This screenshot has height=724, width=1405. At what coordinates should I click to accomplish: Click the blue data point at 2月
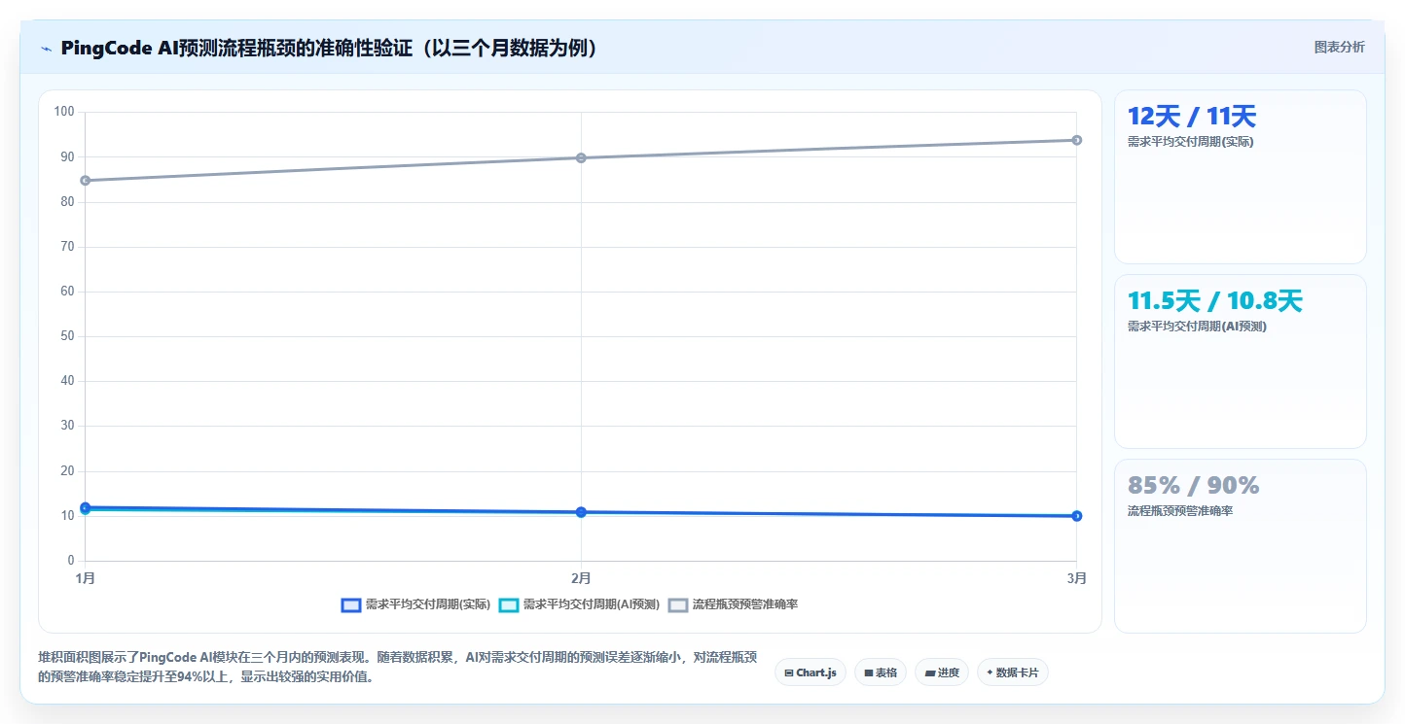581,512
